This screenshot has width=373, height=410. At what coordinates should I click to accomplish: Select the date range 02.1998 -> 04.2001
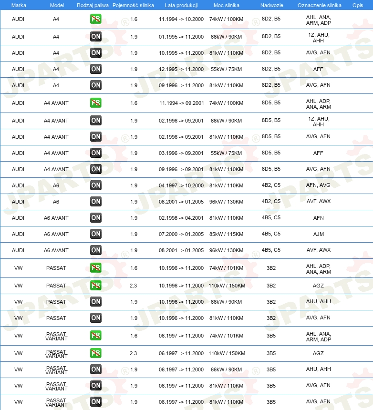click(181, 218)
